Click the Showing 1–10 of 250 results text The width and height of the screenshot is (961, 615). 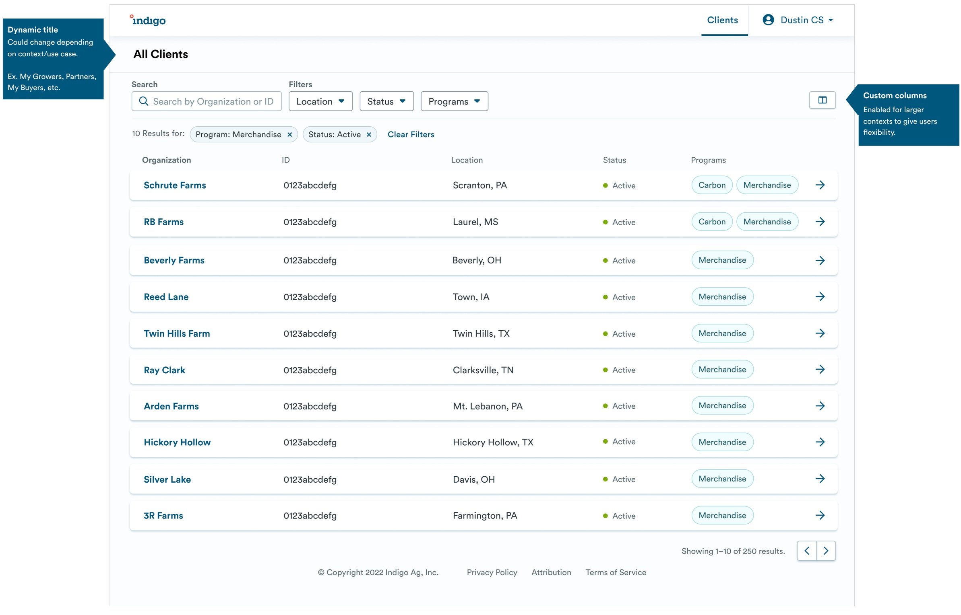(733, 551)
